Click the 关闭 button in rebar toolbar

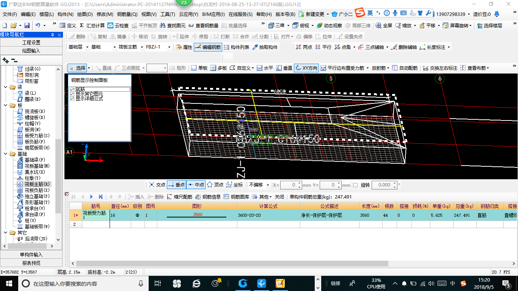[x=279, y=197]
